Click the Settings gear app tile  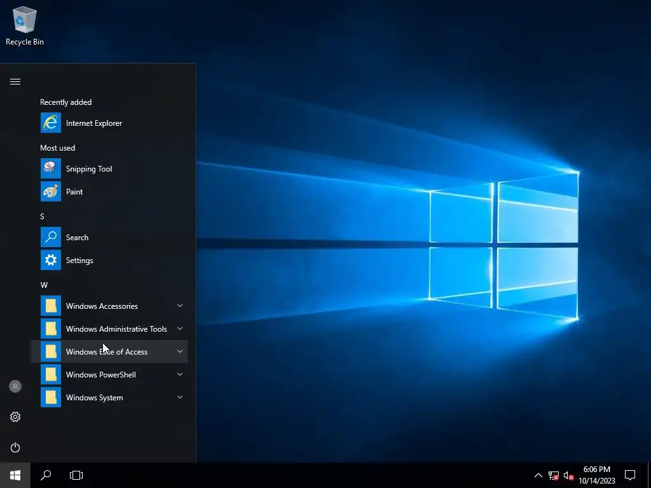(51, 260)
